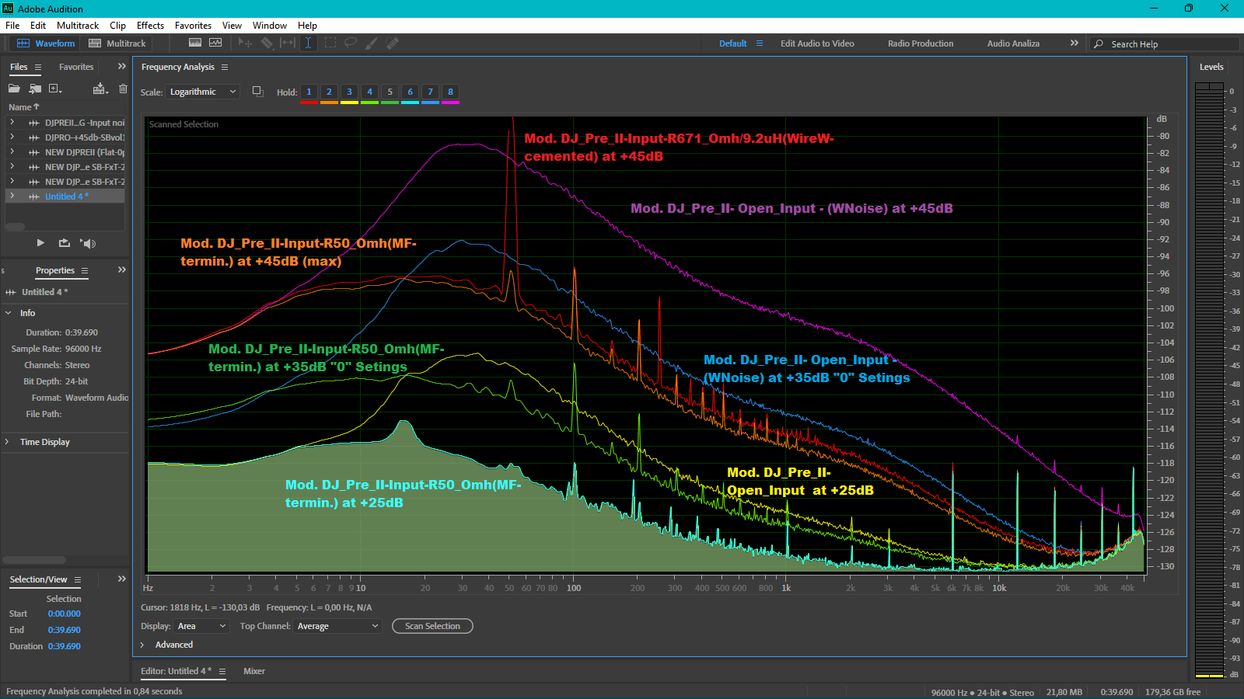Open the Display Area dropdown
This screenshot has height=699, width=1244.
tap(201, 626)
